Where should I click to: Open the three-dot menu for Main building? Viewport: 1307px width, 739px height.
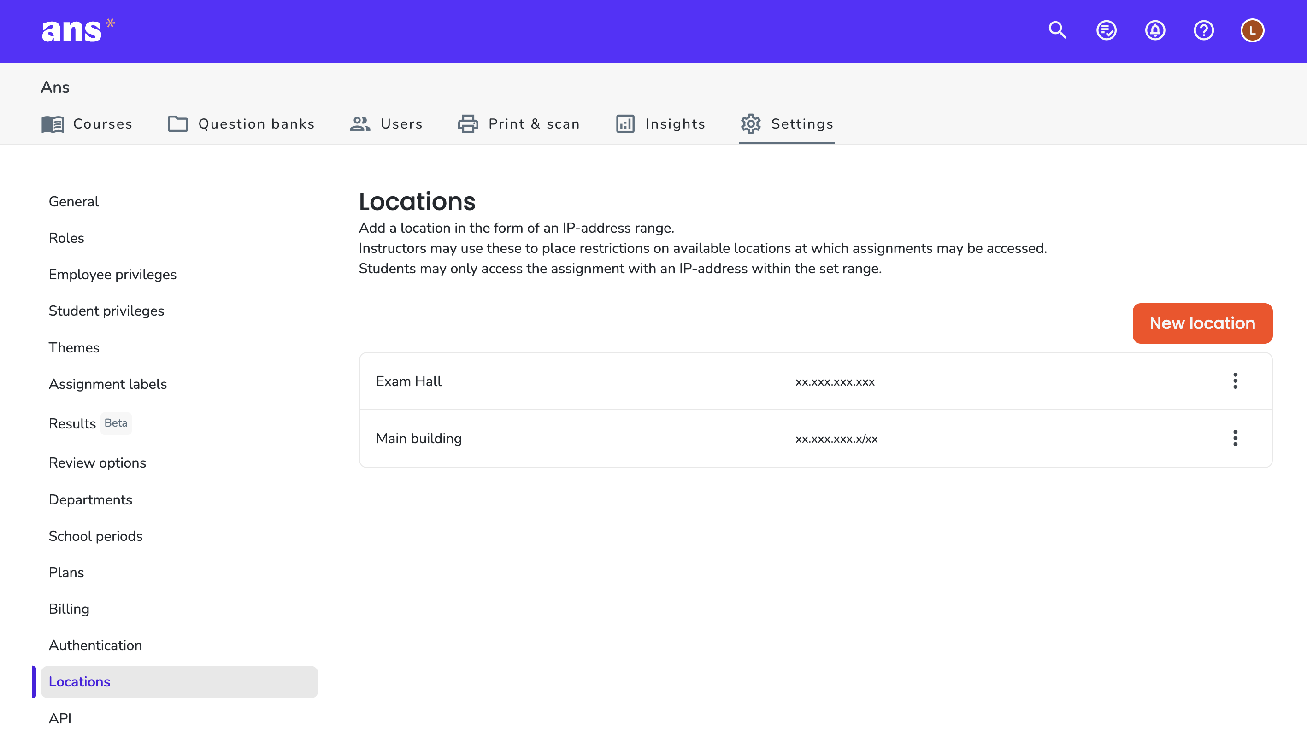(1235, 438)
